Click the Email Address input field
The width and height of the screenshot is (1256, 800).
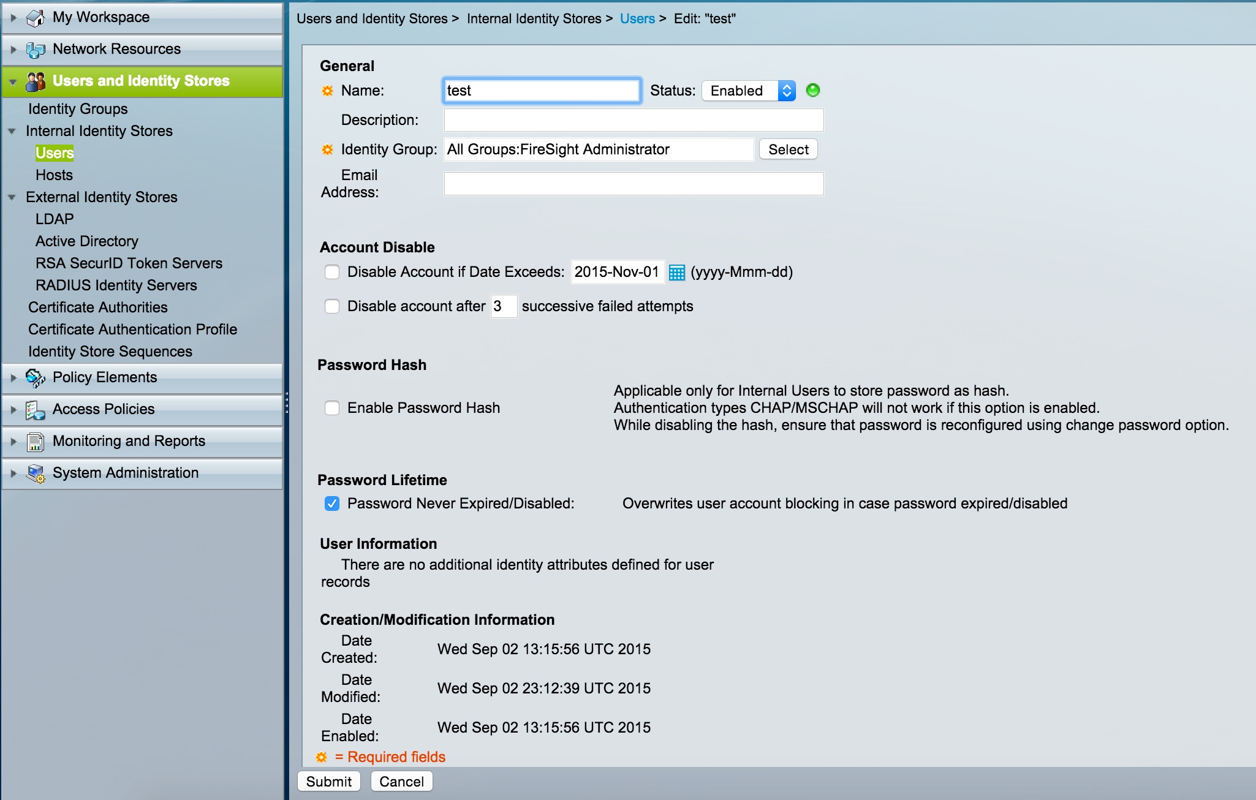click(634, 184)
